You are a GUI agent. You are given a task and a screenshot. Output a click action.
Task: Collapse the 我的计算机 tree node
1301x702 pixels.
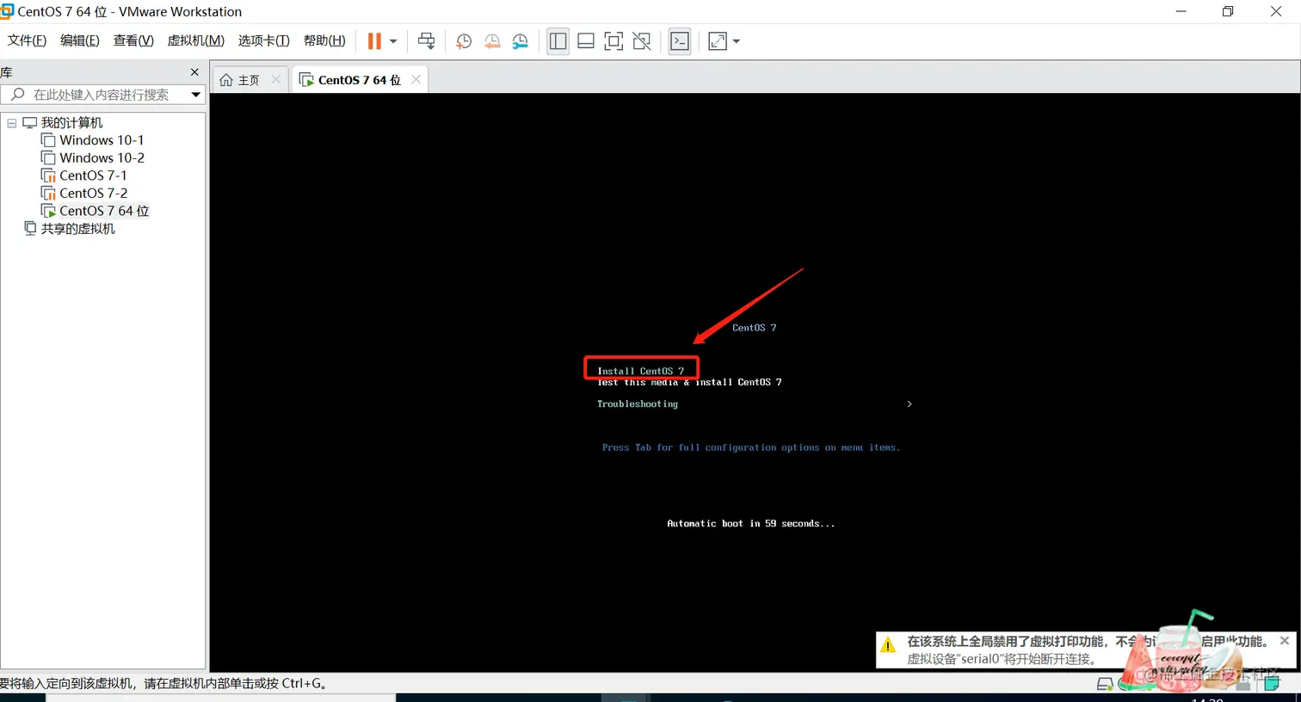(x=12, y=123)
